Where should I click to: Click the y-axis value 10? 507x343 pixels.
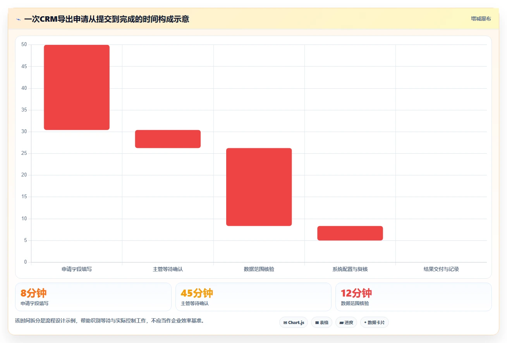click(x=24, y=219)
